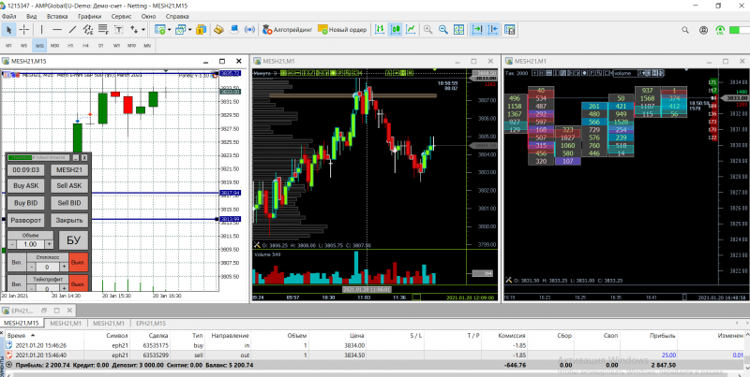Screen dimensions: 750x377
Task: Zoom out on the chart
Action: [443, 30]
